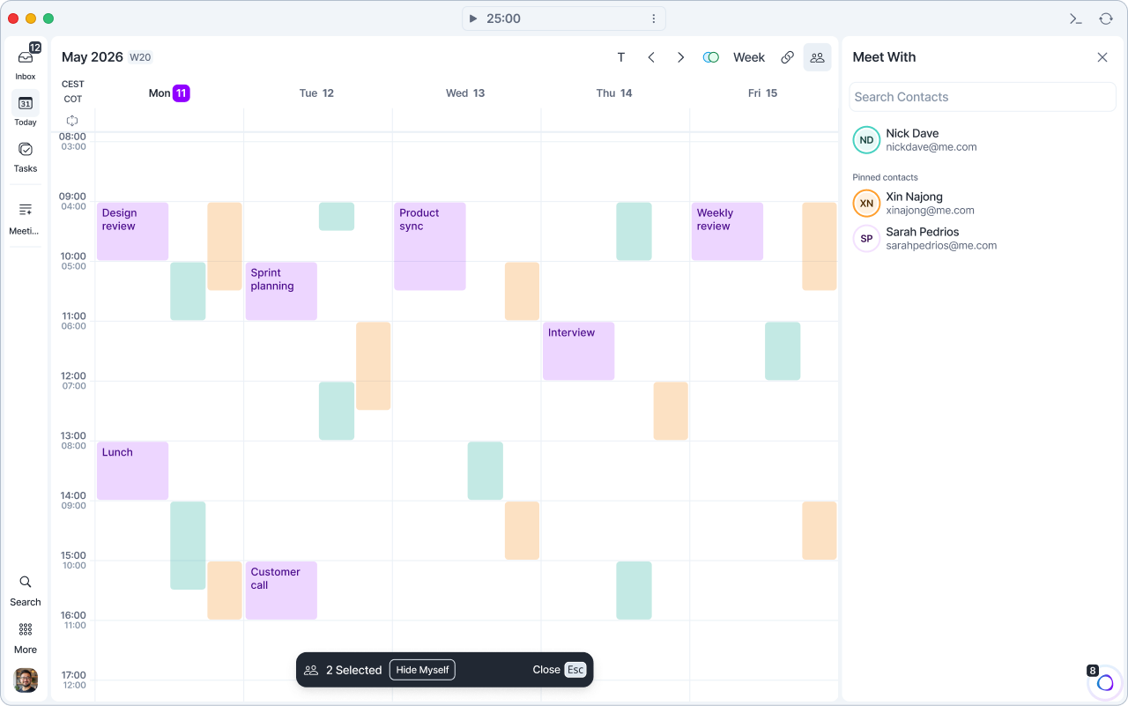Click the CEST time zone label
This screenshot has width=1128, height=706.
pyautogui.click(x=73, y=85)
